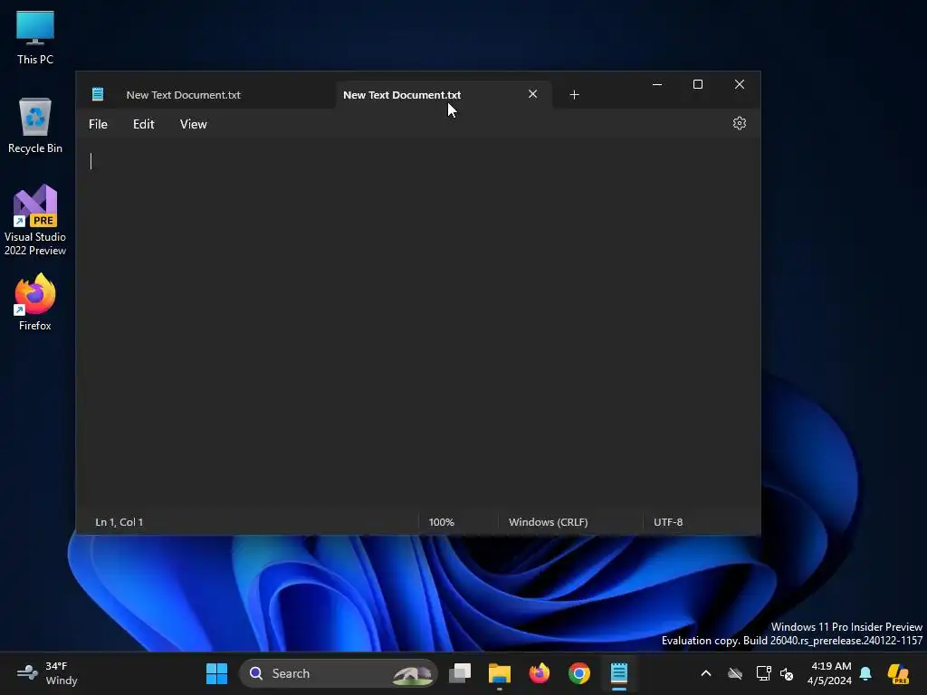The width and height of the screenshot is (927, 695).
Task: Open the Edit menu
Action: (144, 124)
